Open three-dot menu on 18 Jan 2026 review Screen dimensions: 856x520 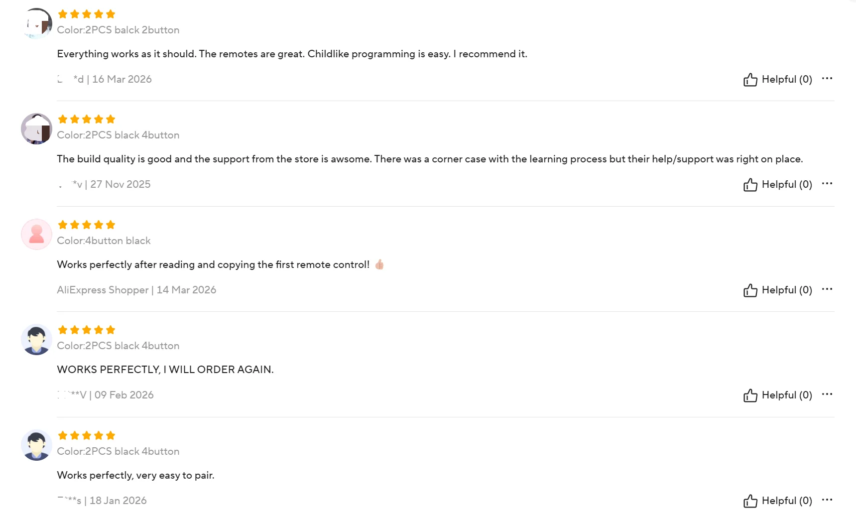(827, 500)
